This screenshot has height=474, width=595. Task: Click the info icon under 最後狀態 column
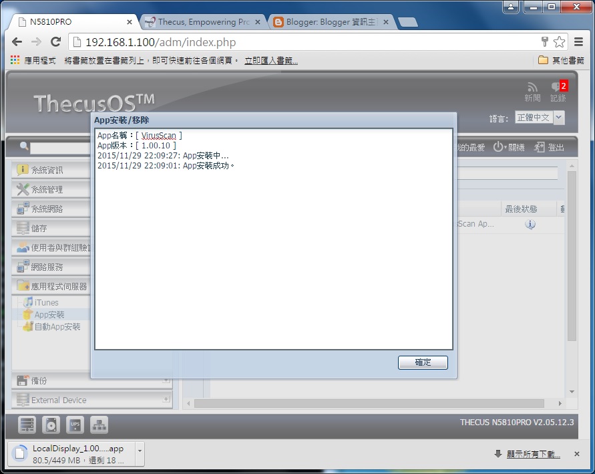point(530,224)
